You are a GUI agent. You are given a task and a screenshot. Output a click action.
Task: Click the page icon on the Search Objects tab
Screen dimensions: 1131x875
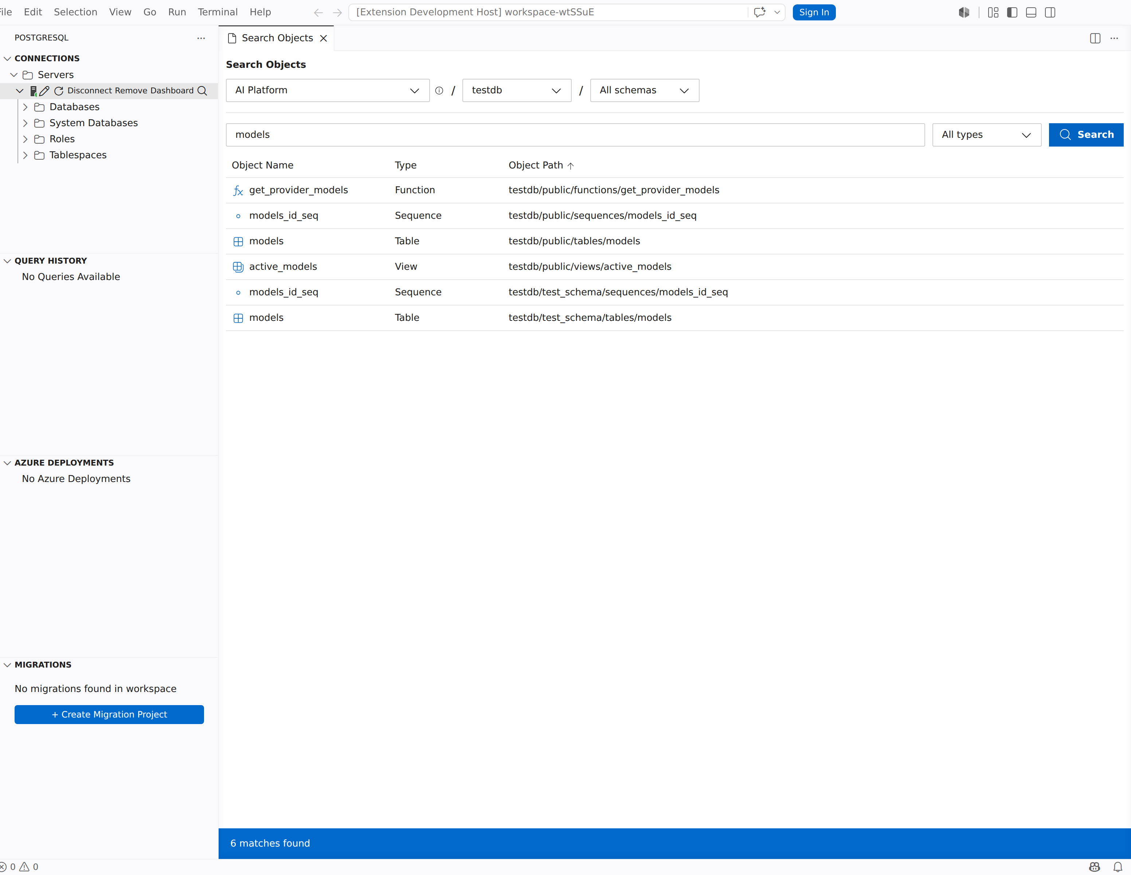click(232, 38)
